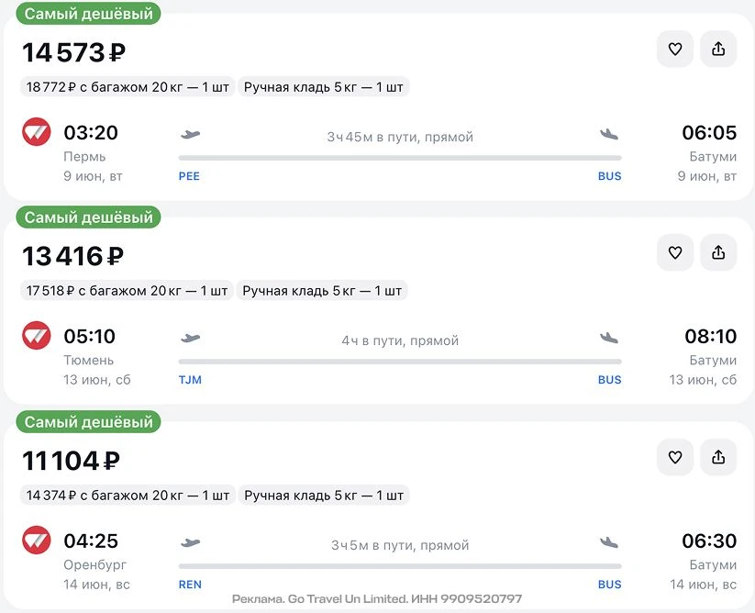Click airline logo on Tyumen flight

37,336
